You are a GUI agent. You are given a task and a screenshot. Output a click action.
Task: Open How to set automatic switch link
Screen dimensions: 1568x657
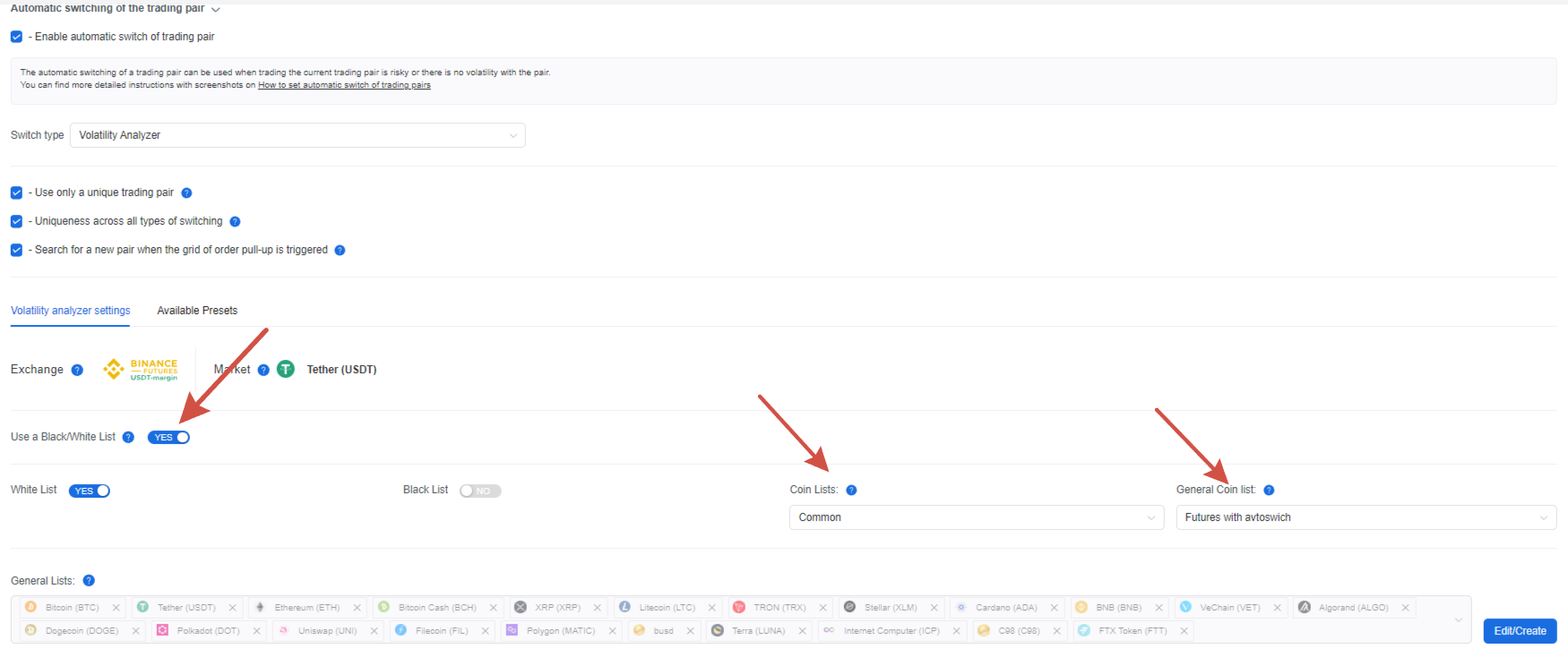[344, 85]
